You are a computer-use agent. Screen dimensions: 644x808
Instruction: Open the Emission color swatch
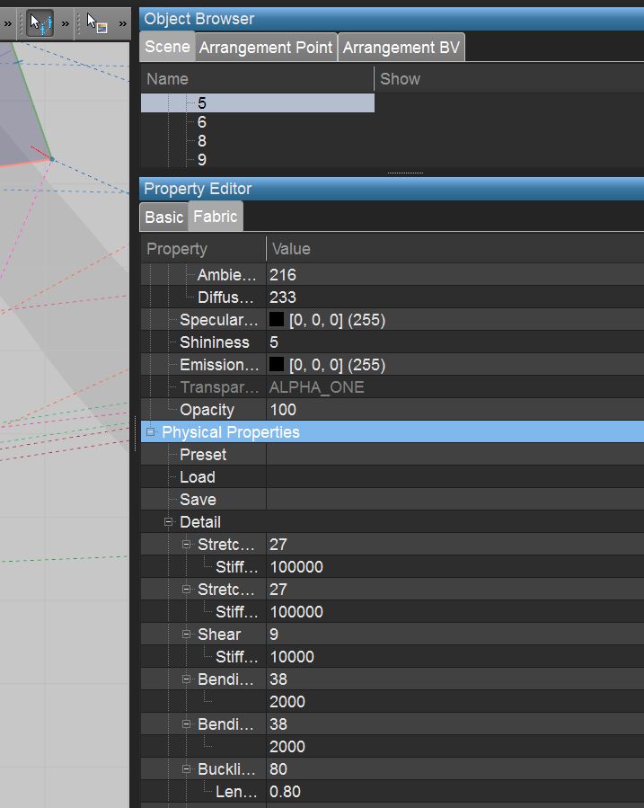[x=277, y=365]
